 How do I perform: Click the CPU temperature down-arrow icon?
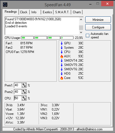click(x=62, y=52)
